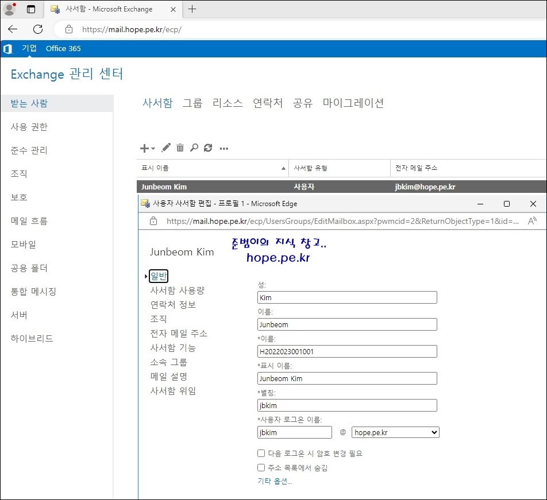Open 메일 흐름 in left navigation
Viewport: 547px width, 500px height.
click(x=29, y=221)
